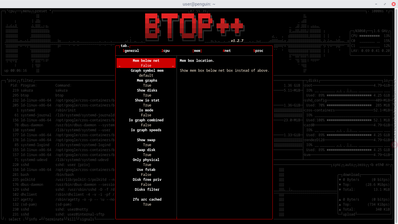Select the Graph symbol mem option
The width and height of the screenshot is (398, 224).
pos(146,73)
